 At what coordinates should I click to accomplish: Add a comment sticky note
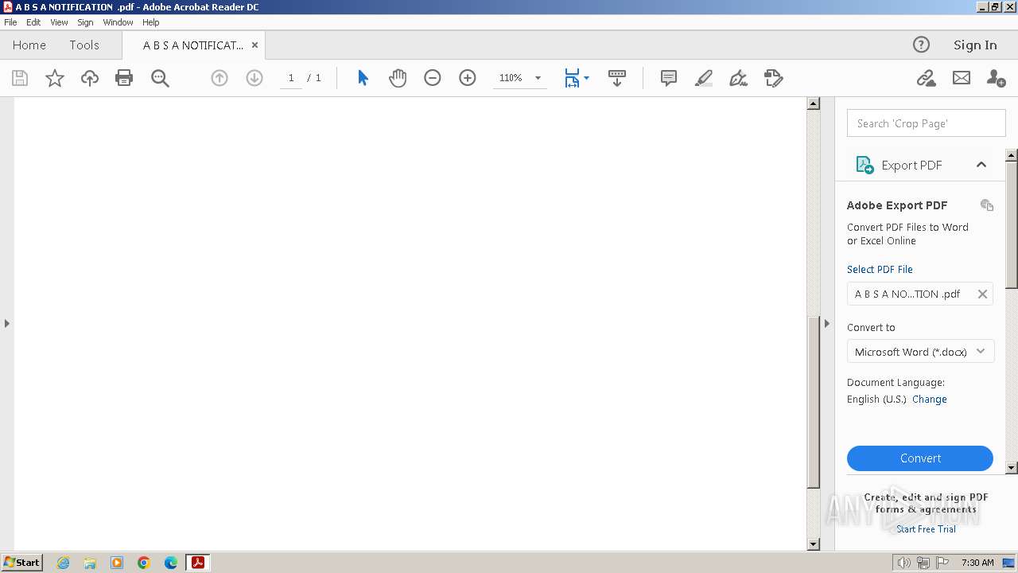tap(669, 78)
